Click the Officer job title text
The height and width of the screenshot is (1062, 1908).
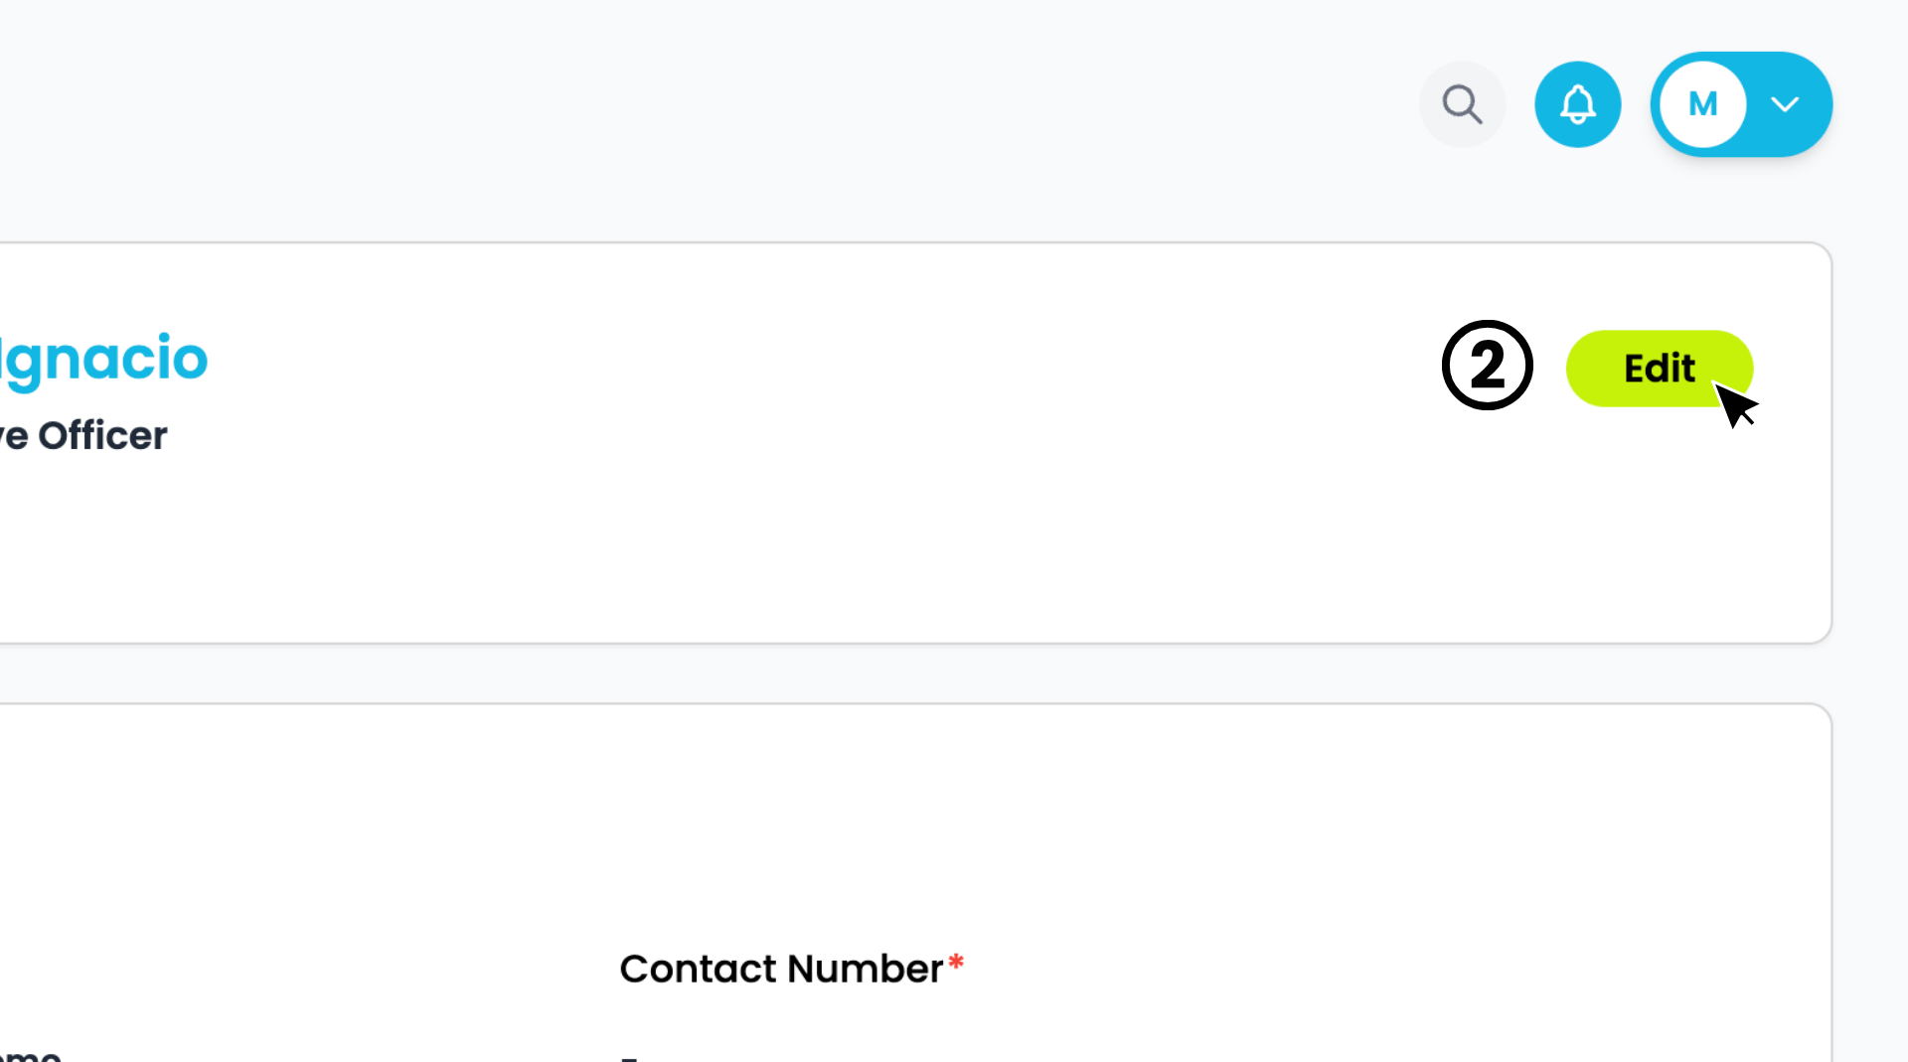click(x=102, y=435)
